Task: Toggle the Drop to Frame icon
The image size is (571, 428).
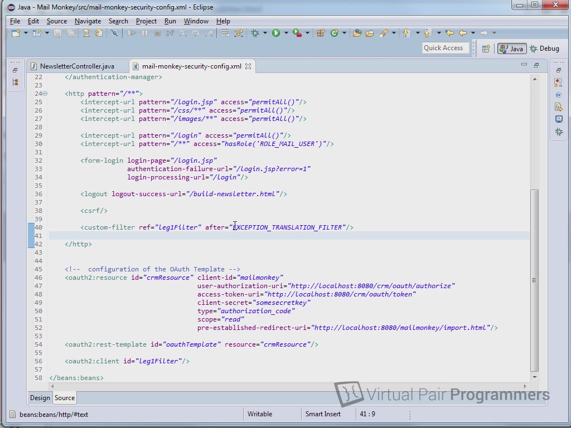Action: (226, 33)
